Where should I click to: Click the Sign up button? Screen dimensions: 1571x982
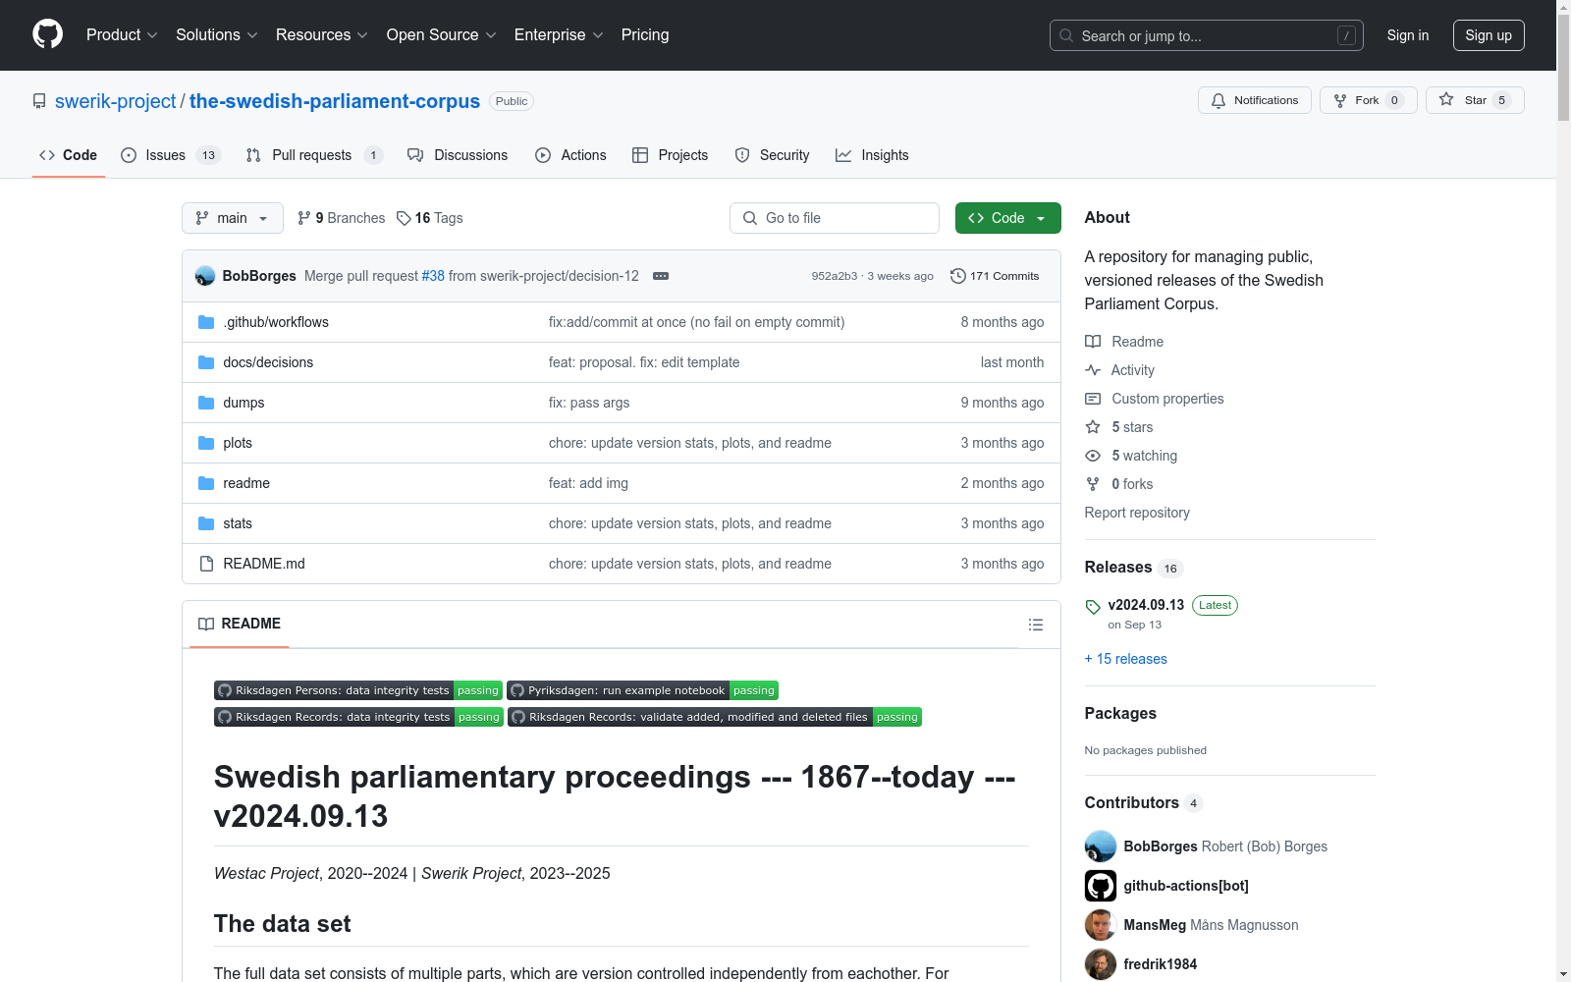[x=1489, y=35]
